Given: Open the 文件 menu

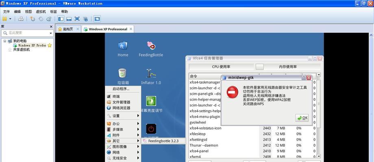Looking at the screenshot, I should [x=7, y=11].
